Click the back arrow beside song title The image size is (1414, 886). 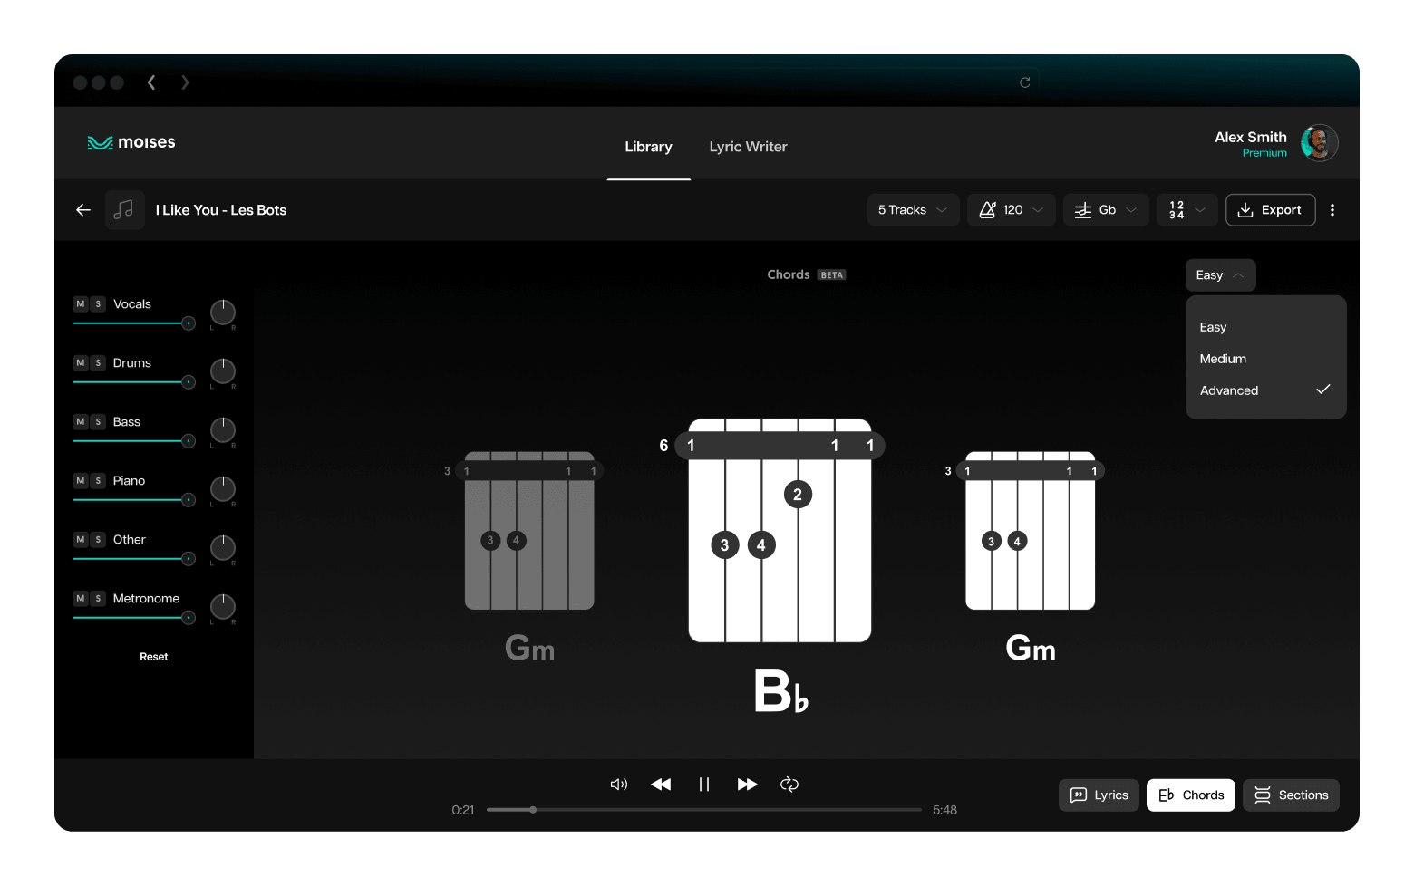(83, 210)
